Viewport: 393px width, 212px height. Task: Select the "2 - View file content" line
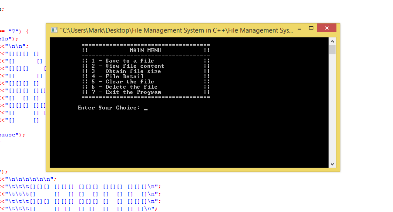click(x=128, y=66)
